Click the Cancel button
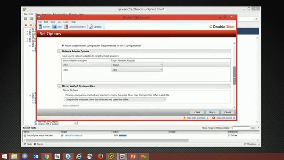284x160 pixels. [x=228, y=112]
